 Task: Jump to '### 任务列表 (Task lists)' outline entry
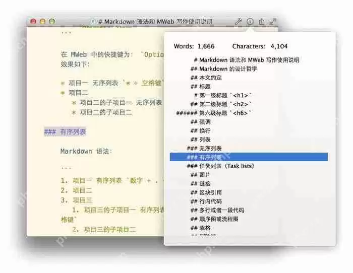(220, 166)
